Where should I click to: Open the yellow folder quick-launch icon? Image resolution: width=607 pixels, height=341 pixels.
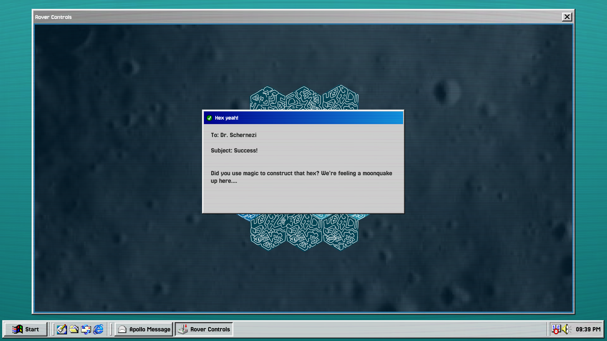74,329
